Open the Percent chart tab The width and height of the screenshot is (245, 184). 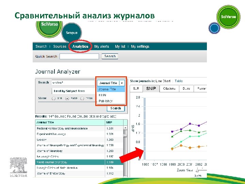200,89
